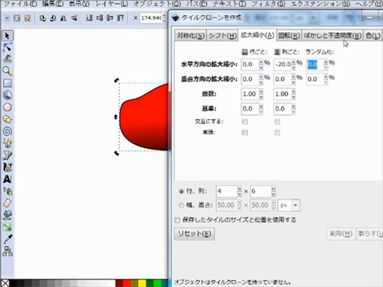
Task: Select the Circle/Ellipse tool
Action: coord(7,107)
